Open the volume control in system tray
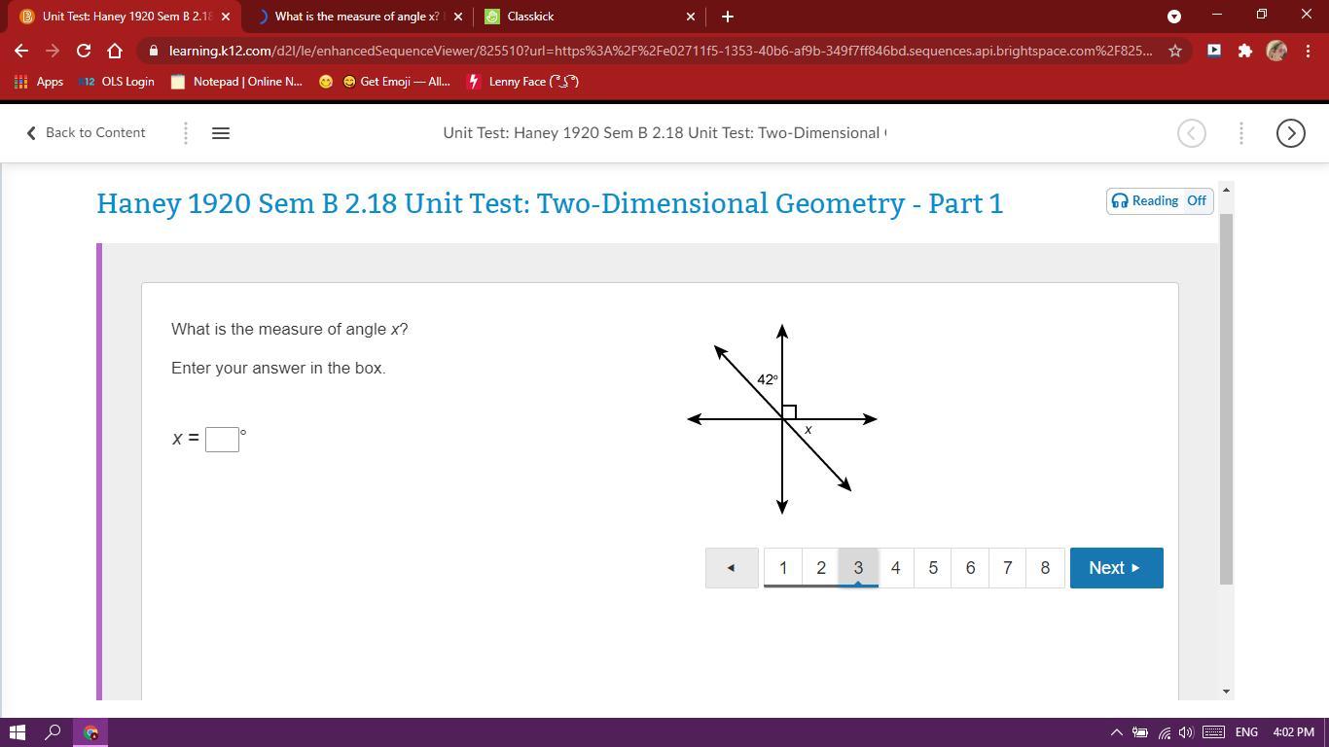This screenshot has width=1329, height=747. click(x=1186, y=732)
